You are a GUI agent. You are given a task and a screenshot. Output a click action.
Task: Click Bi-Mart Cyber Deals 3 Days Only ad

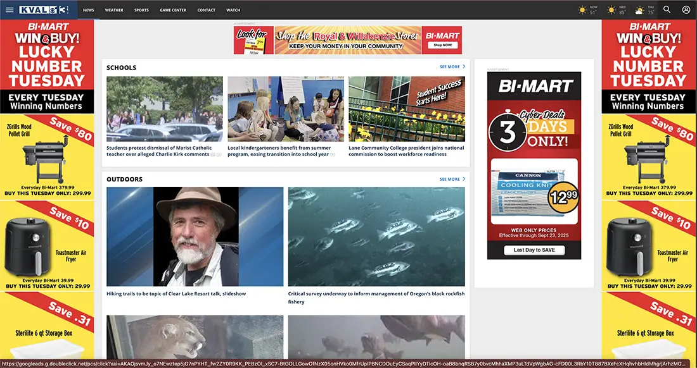tap(534, 166)
